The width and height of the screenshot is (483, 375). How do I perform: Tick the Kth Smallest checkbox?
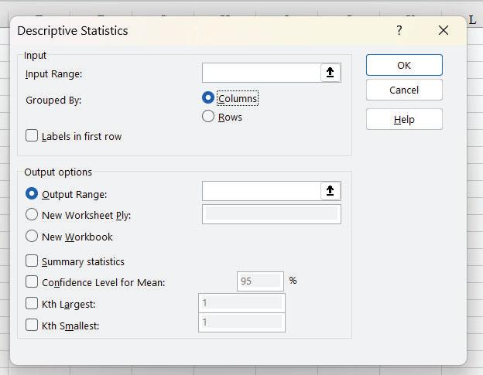click(32, 326)
